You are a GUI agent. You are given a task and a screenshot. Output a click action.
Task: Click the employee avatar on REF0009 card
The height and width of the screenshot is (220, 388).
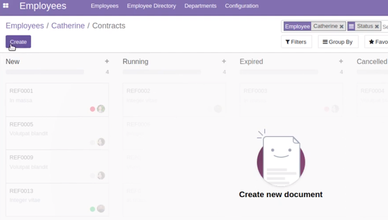(x=101, y=175)
